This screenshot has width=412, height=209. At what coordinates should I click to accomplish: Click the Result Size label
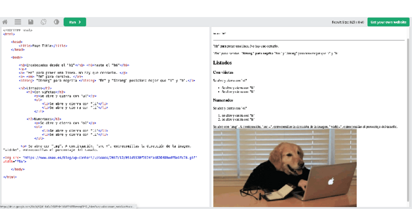(347, 22)
